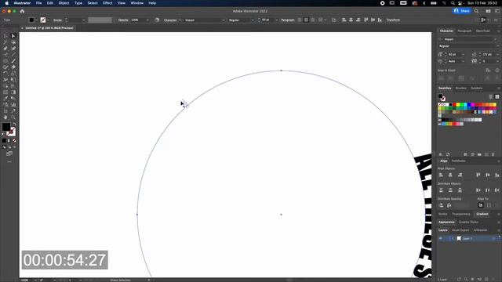Click the Search icon in Illustrator title bar
Screen dimensions: 502x282
pyautogui.click(x=476, y=11)
